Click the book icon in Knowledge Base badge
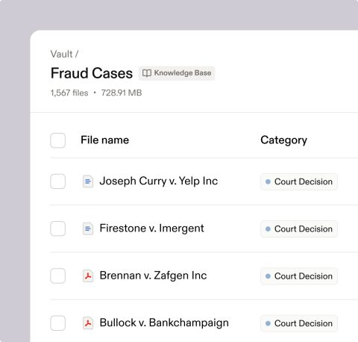 tap(147, 73)
